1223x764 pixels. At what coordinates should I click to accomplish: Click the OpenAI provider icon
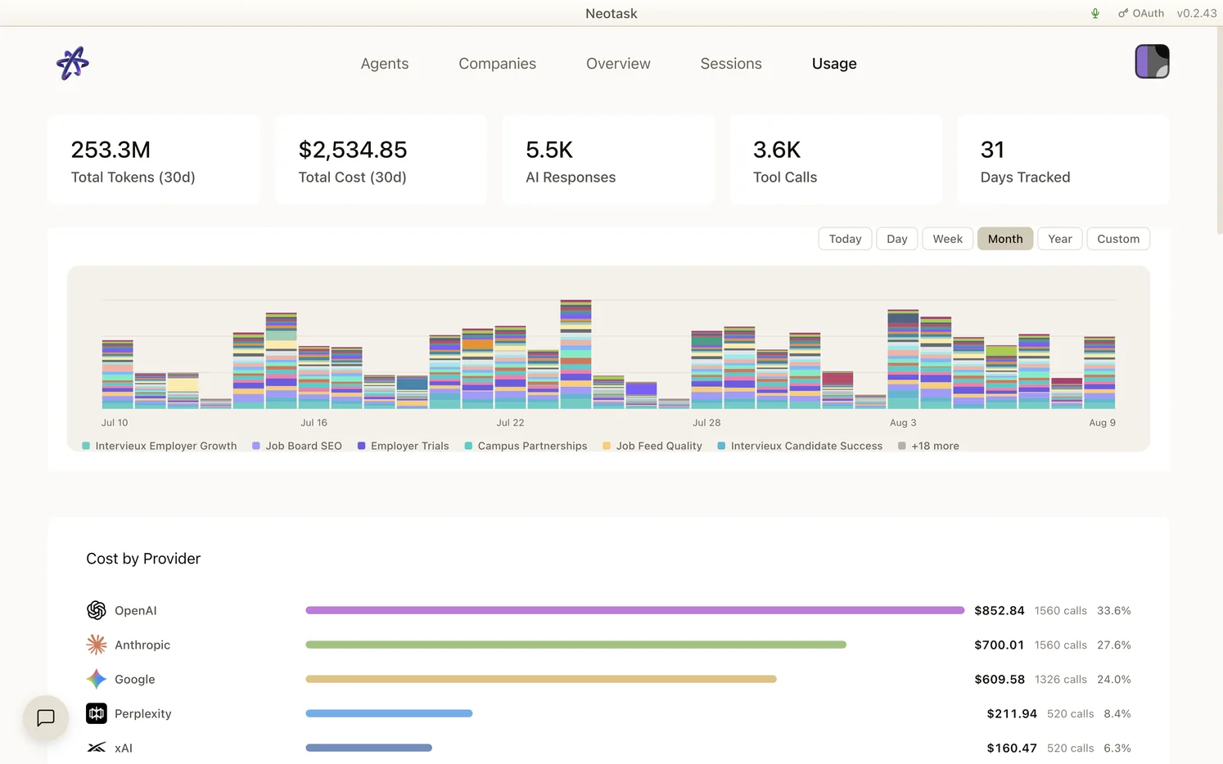pyautogui.click(x=97, y=610)
